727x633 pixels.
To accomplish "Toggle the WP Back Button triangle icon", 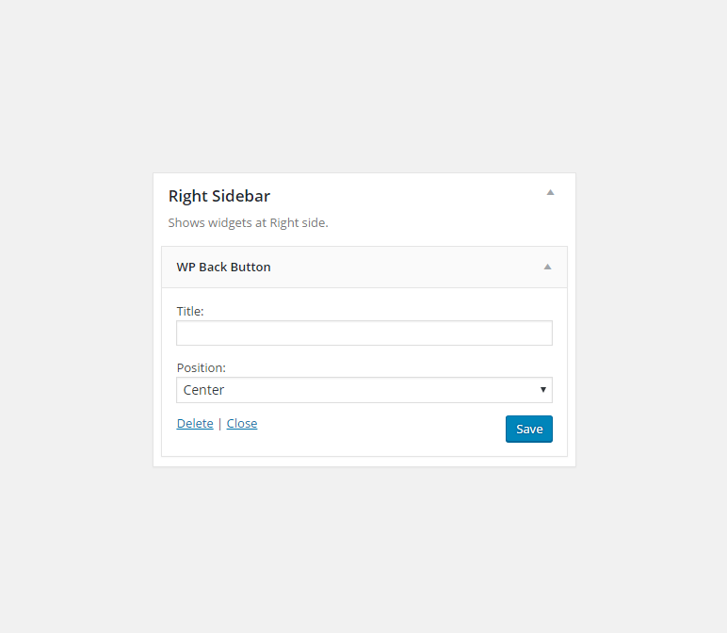I will pos(547,267).
